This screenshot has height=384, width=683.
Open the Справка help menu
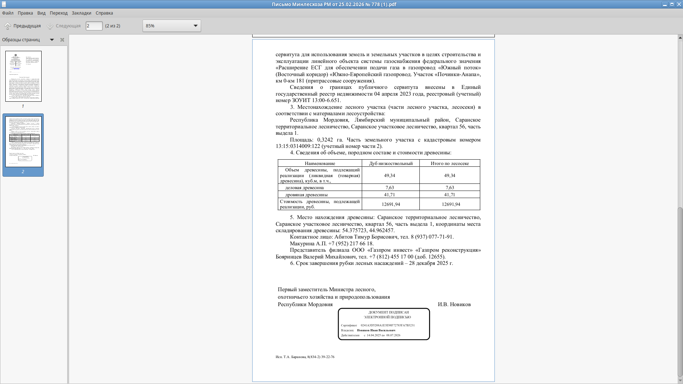point(104,13)
